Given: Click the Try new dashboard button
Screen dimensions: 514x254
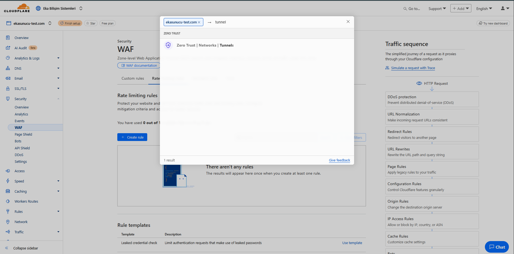Looking at the screenshot, I should click(x=493, y=23).
